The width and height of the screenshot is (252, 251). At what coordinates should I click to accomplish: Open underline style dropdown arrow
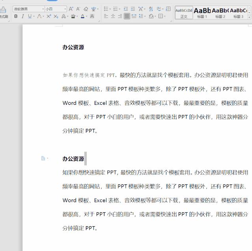point(34,17)
